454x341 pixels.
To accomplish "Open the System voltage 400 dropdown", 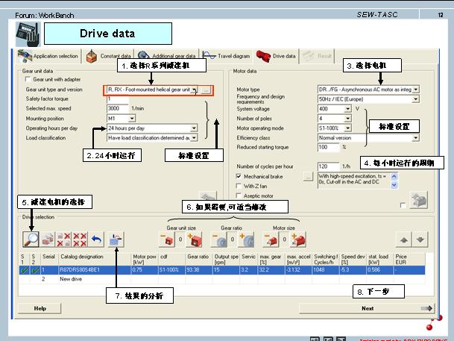I will point(347,109).
